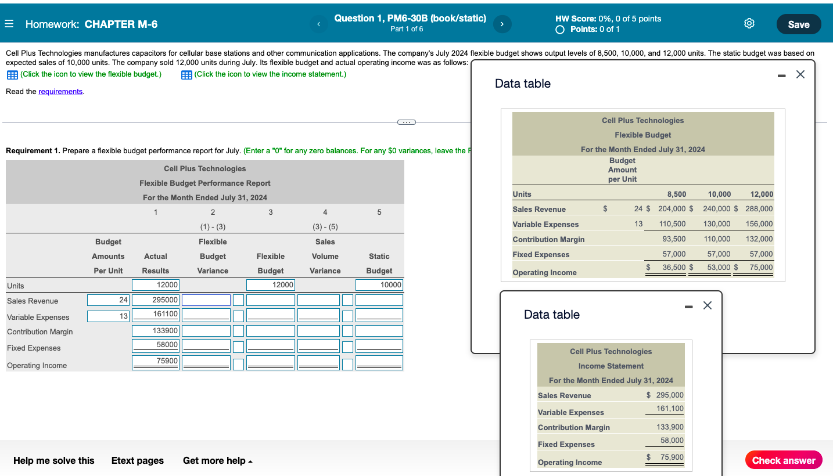Click Sales Revenue volume variance F/U box
This screenshot has width=833, height=476.
click(347, 300)
